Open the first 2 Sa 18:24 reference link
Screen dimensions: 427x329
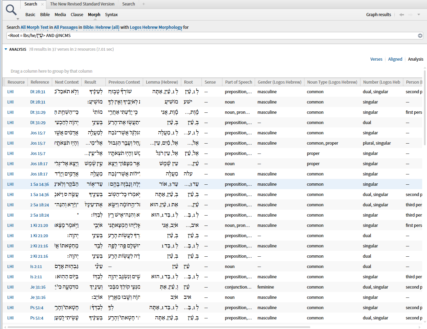click(x=39, y=205)
